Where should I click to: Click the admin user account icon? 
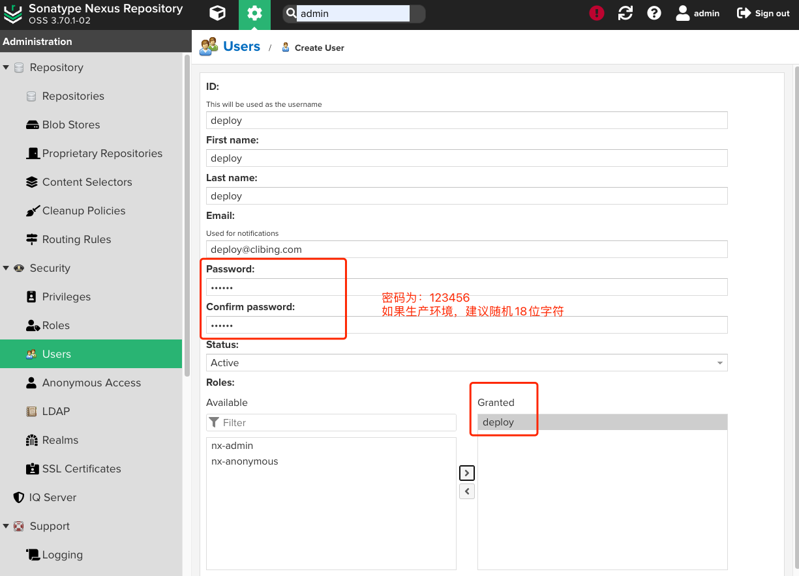tap(683, 13)
